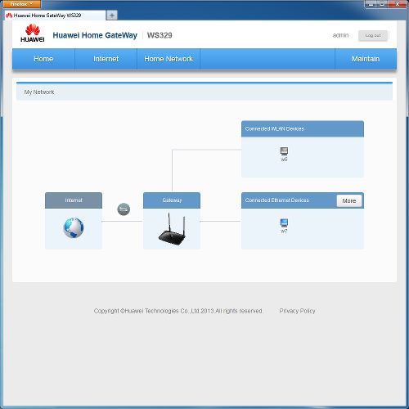Open the Maintain tab
This screenshot has width=409, height=409.
pyautogui.click(x=366, y=59)
